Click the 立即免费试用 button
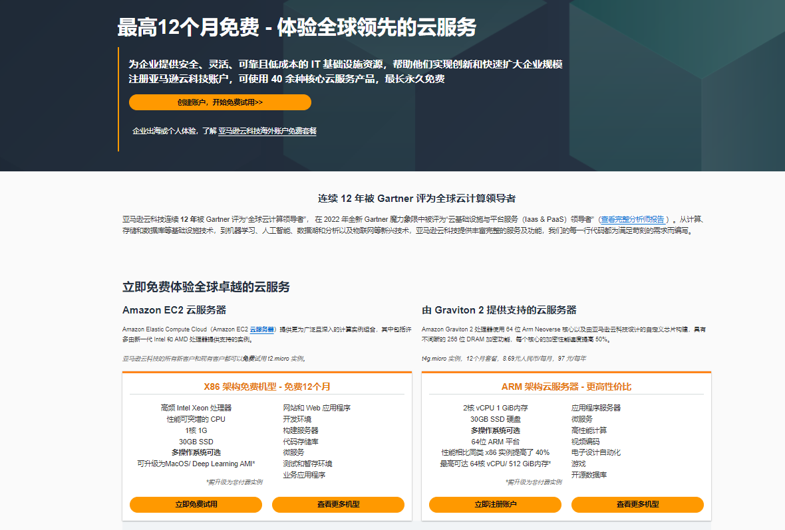Viewport: 785px width, 530px height. [196, 505]
